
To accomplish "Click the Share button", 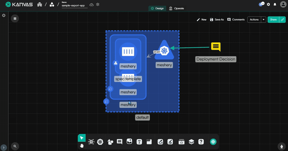I will (274, 20).
